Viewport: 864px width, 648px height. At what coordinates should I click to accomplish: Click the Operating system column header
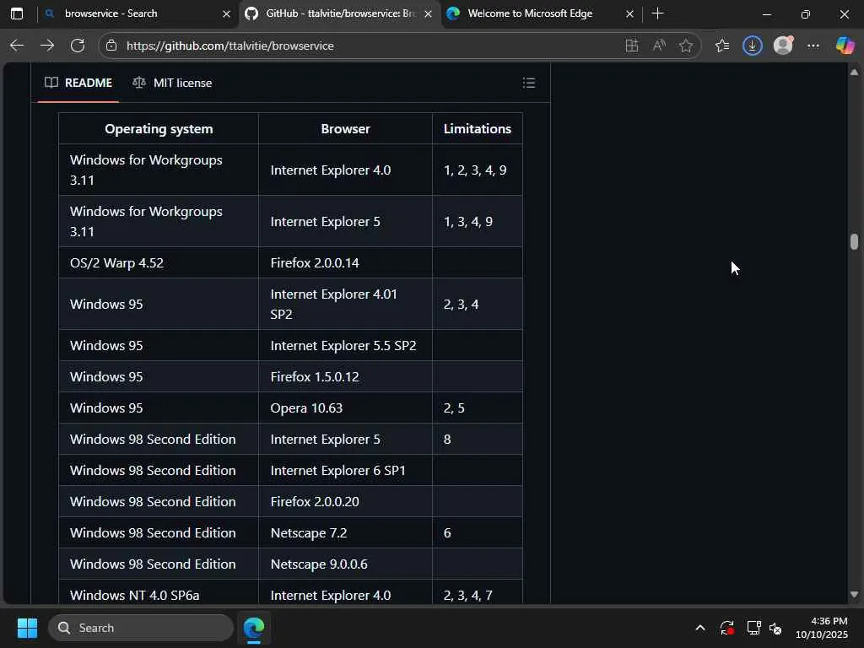click(159, 128)
